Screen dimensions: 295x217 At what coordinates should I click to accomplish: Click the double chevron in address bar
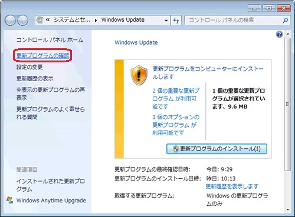(48, 20)
